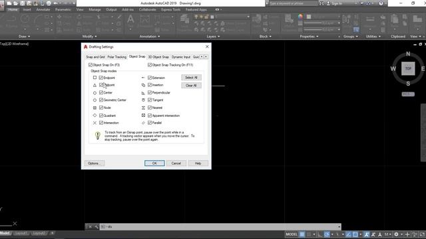Click OK in Drafting Settings
426x239 pixels.
click(x=154, y=163)
